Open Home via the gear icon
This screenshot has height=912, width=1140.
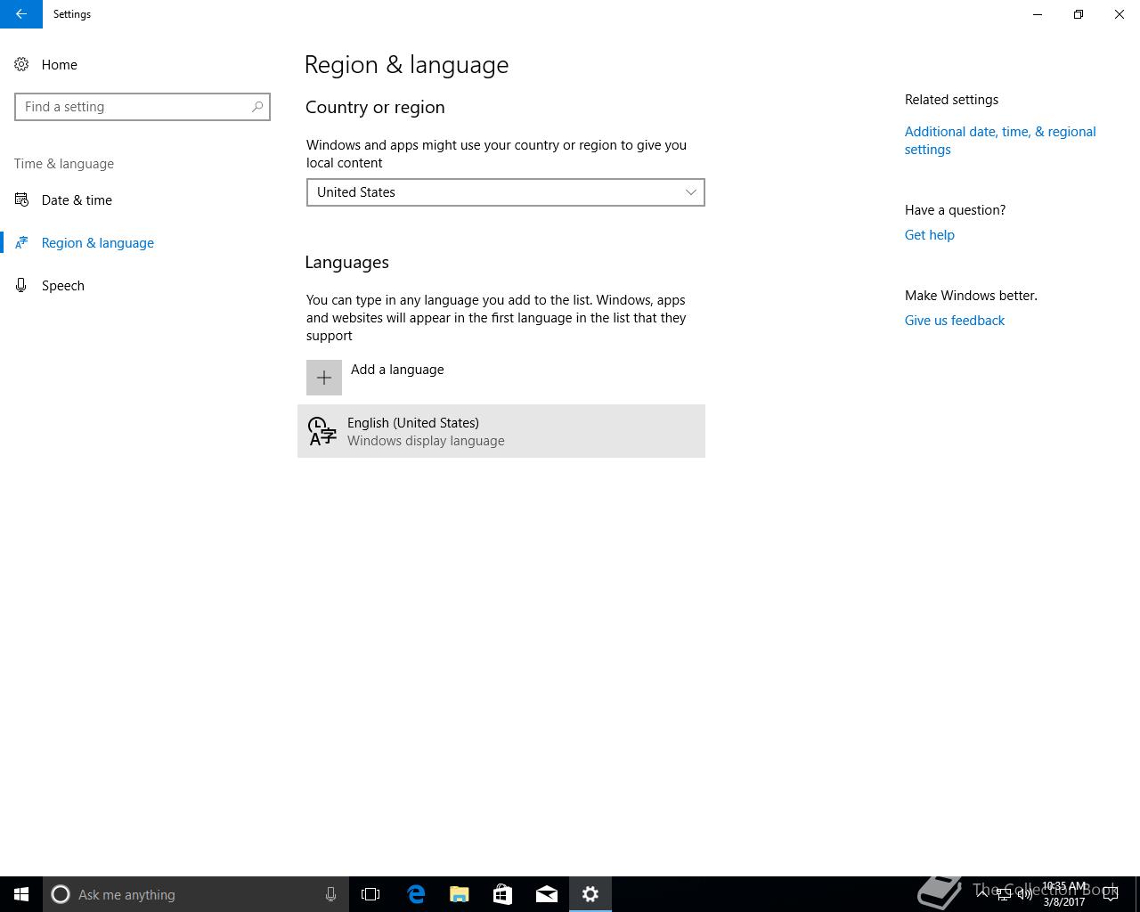click(x=21, y=64)
